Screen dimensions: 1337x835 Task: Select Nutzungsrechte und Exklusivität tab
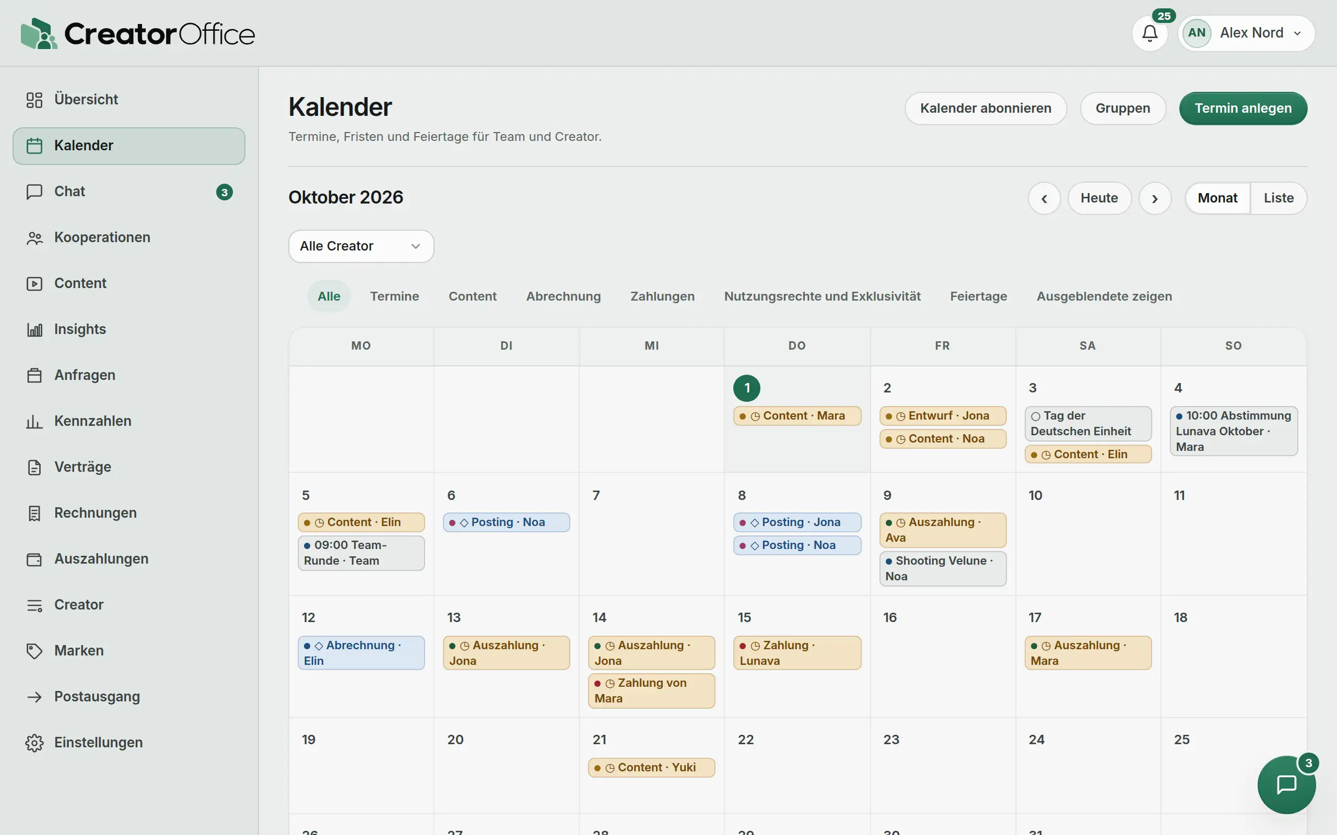point(822,296)
